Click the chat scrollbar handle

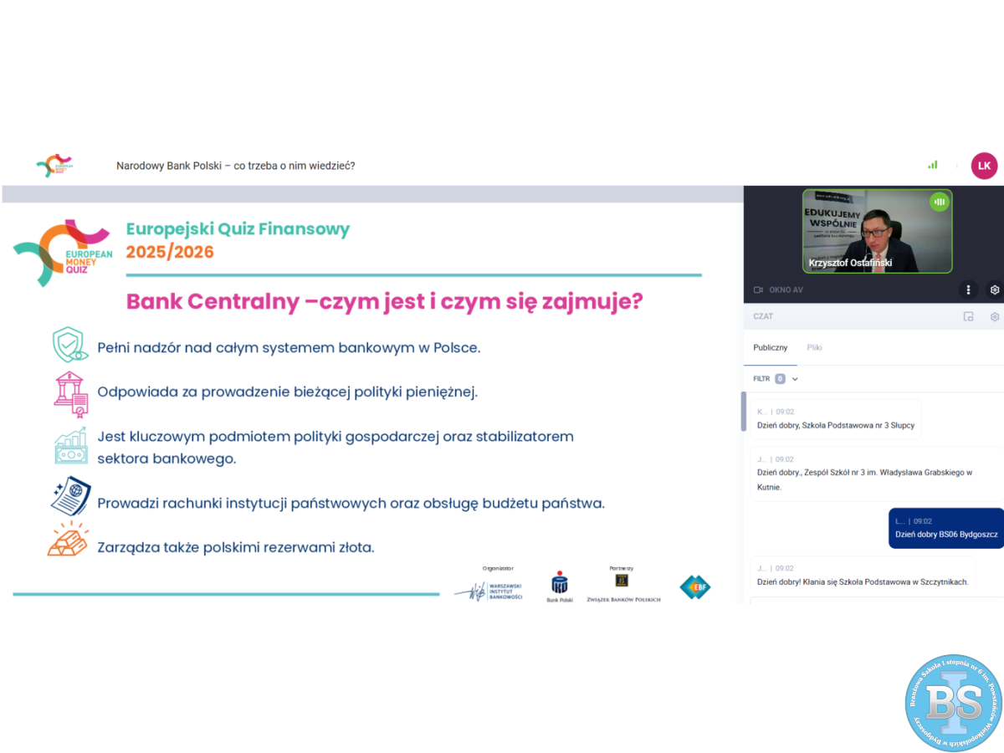[x=743, y=410]
